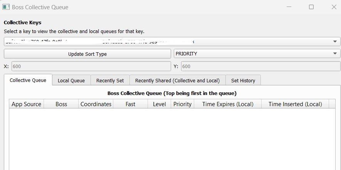This screenshot has height=170, width=341.
Task: Sort by the App Source column header
Action: (x=26, y=104)
